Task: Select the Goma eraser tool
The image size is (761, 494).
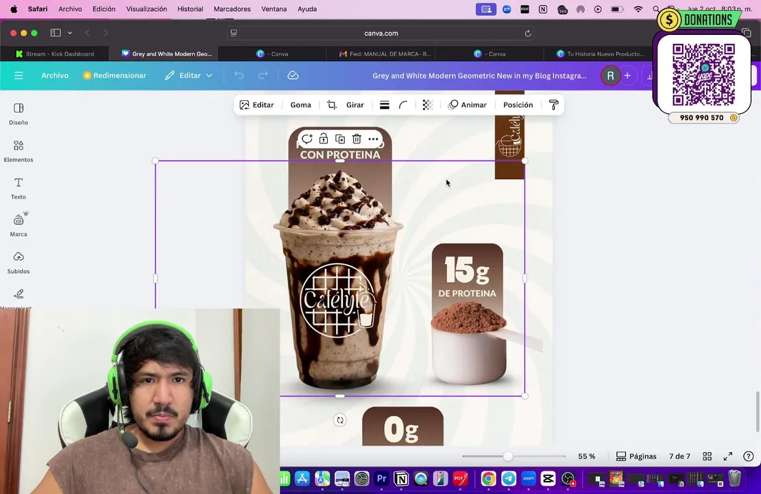Action: (x=300, y=105)
